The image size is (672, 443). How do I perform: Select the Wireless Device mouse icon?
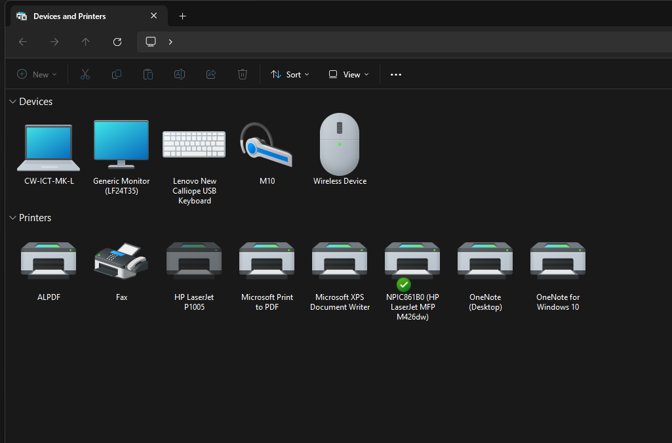[x=340, y=144]
